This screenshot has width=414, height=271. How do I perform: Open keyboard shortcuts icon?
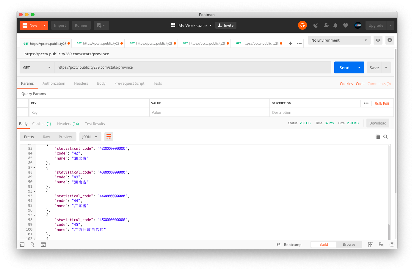(381, 245)
